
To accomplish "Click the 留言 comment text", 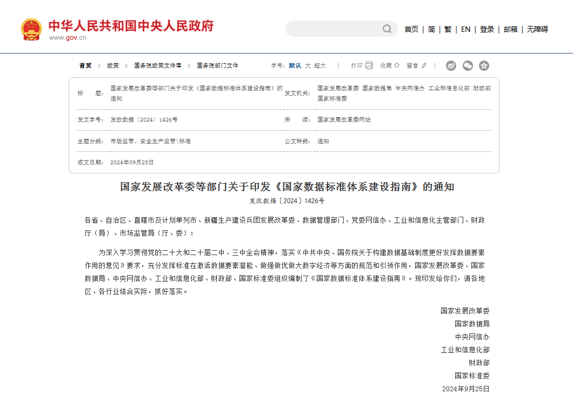I will pyautogui.click(x=412, y=65).
